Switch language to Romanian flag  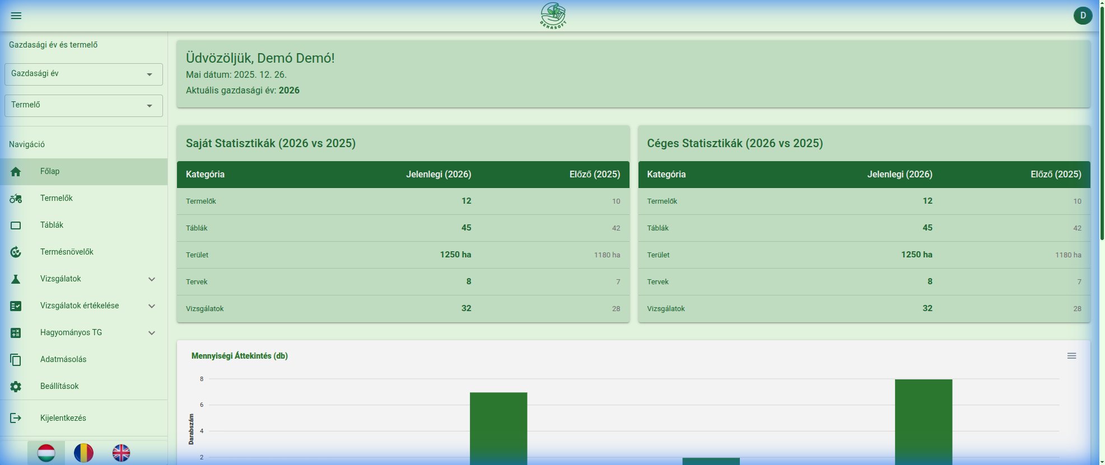pos(83,453)
